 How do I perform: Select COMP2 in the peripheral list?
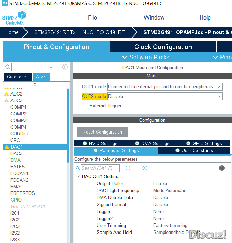(18, 114)
